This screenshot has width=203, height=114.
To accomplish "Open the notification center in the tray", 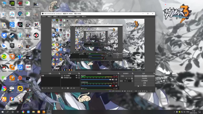I will tap(199, 112).
